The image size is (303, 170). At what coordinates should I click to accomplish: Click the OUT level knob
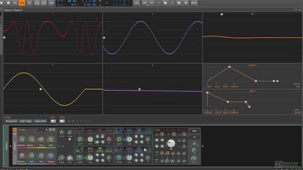coord(194,159)
